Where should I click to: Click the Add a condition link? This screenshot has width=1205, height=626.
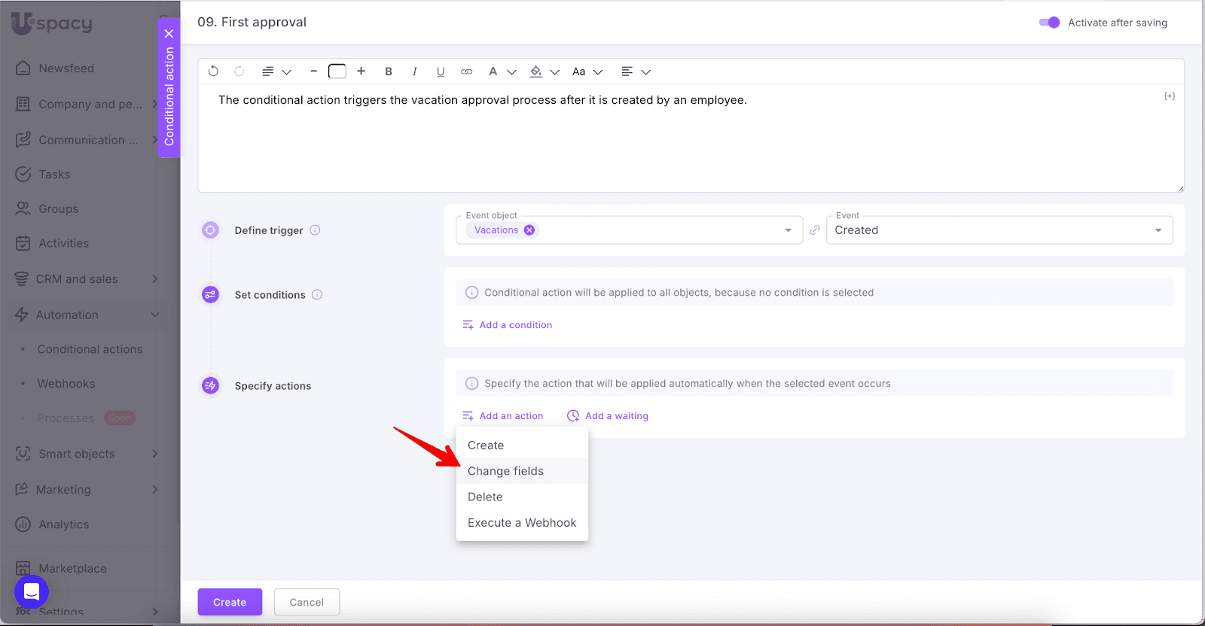click(515, 325)
